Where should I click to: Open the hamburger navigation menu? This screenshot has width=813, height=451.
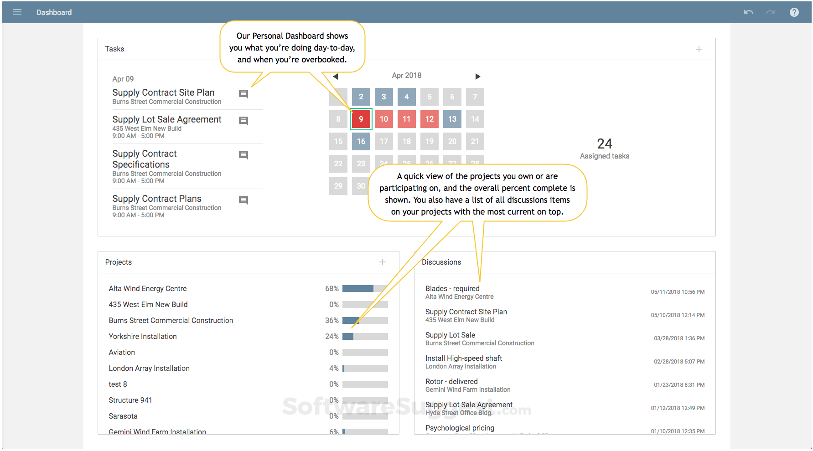[17, 12]
